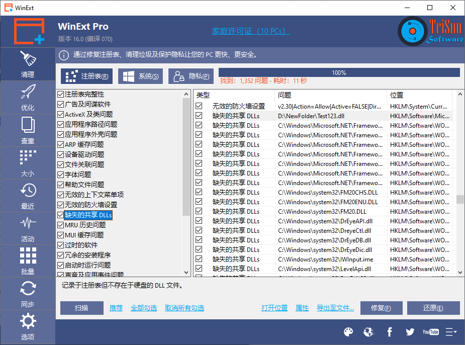The height and width of the screenshot is (345, 465).
Task: Open the 最近 (Recent) history section
Action: tap(28, 196)
